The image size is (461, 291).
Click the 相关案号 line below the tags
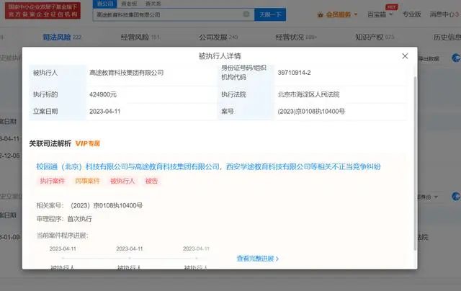point(89,205)
